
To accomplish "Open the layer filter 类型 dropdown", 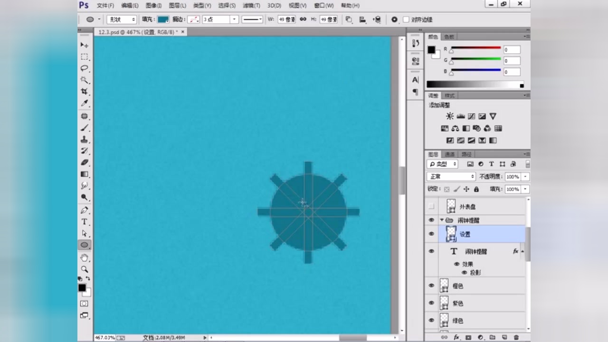I will pyautogui.click(x=443, y=164).
